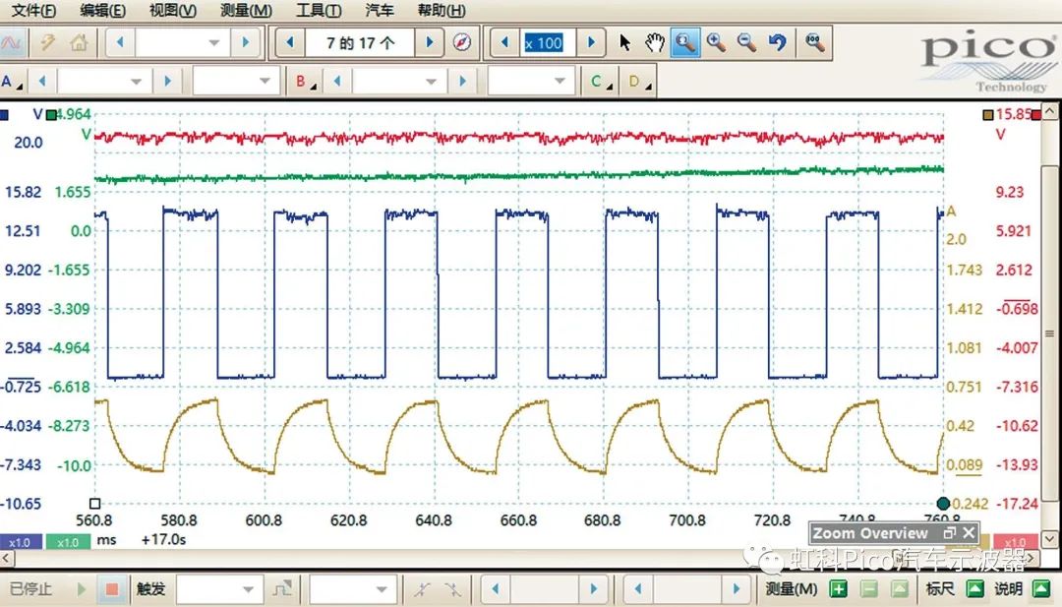The image size is (1062, 607).
Task: Open the 文件(F) file menu
Action: [x=33, y=11]
